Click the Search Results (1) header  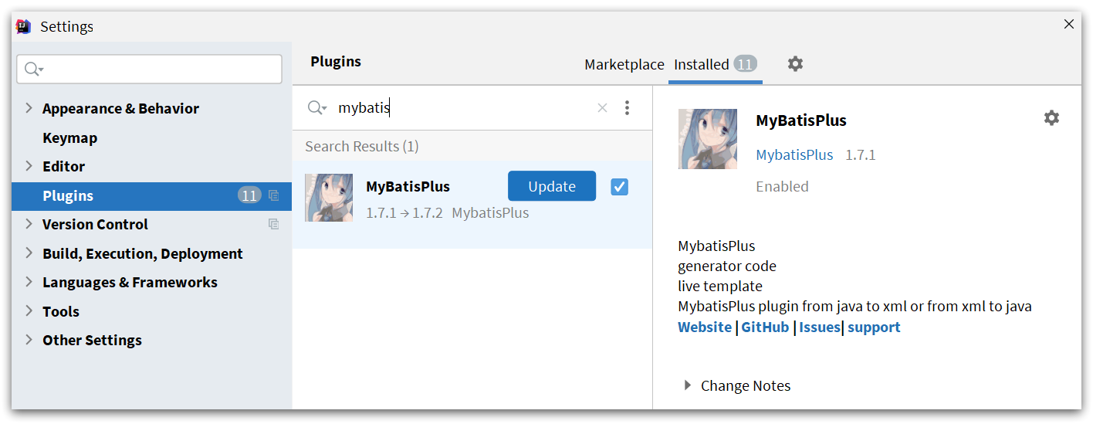(x=362, y=146)
